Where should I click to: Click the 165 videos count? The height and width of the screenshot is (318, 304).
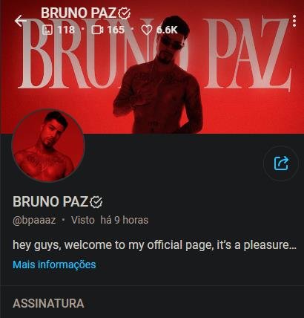tap(116, 30)
